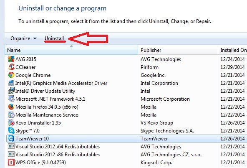Select Revo Uninstaller 1.95 text
This screenshot has height=168, width=247.
pyautogui.click(x=38, y=123)
